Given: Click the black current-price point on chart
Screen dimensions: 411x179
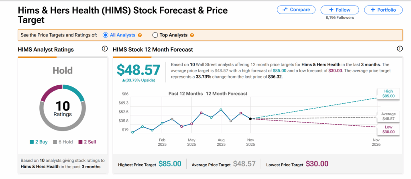Looking at the screenshot, I should 250,119.
